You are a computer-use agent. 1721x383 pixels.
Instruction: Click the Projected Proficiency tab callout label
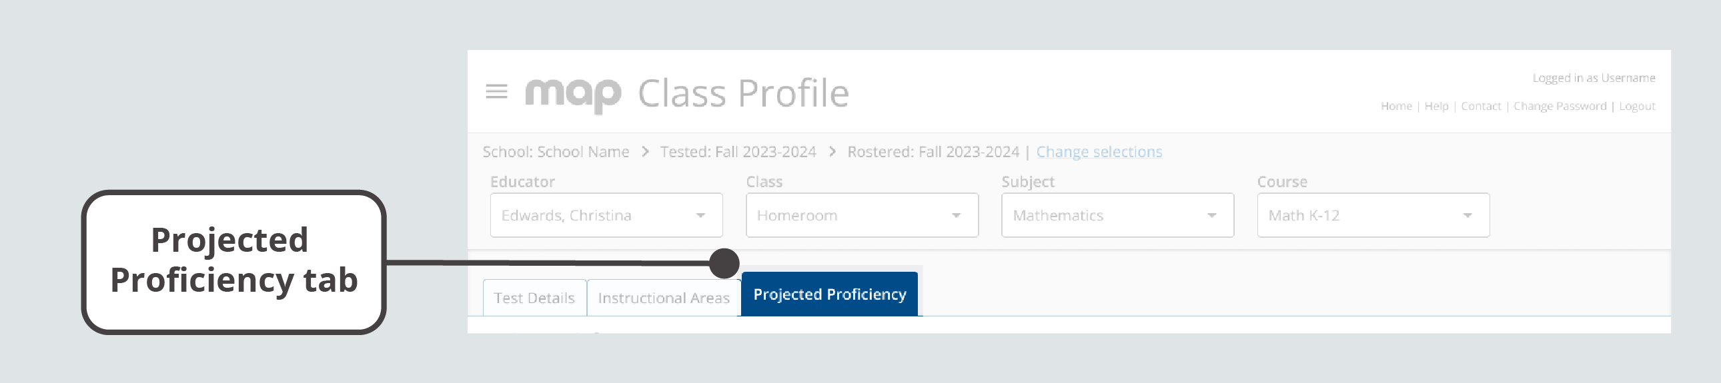click(x=233, y=261)
